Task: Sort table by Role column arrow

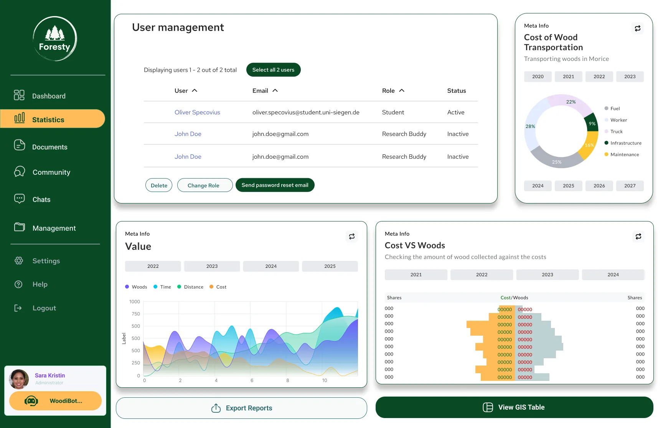Action: (x=402, y=90)
